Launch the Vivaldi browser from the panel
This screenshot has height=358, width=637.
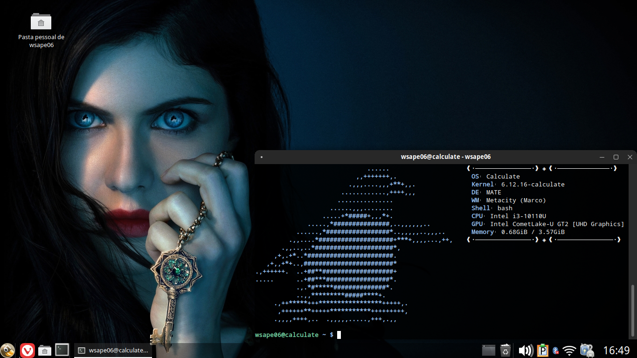pyautogui.click(x=28, y=350)
